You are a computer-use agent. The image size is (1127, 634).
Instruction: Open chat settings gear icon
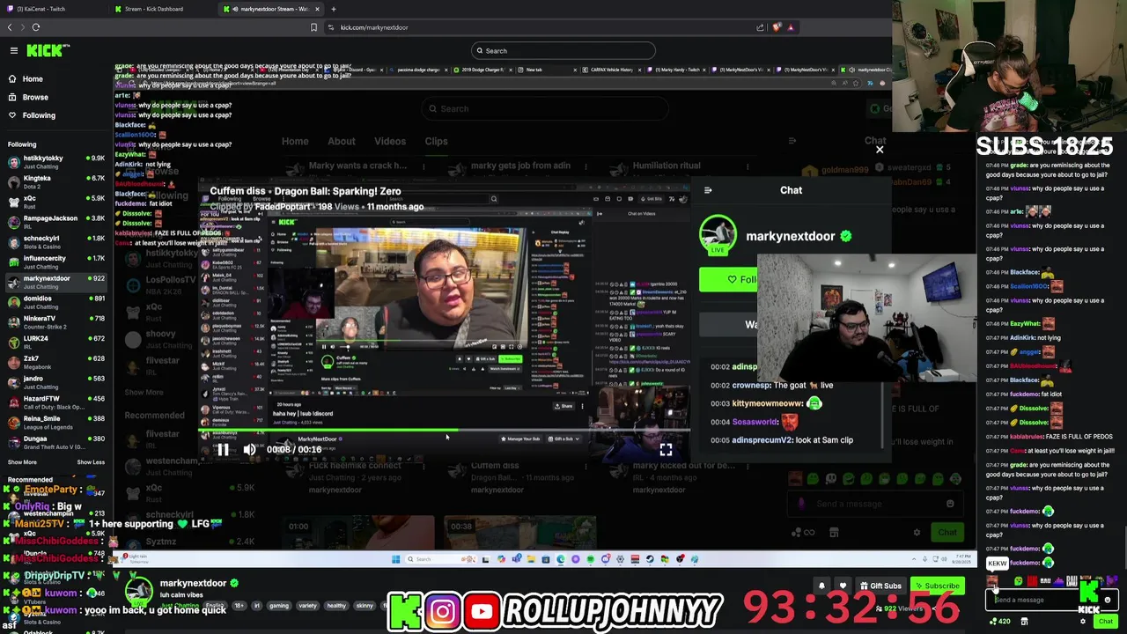(x=1084, y=622)
